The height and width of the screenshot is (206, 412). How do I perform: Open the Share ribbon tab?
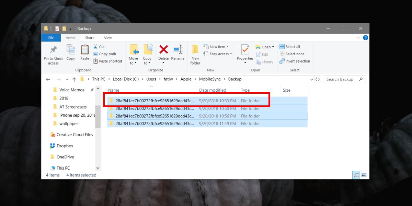(x=90, y=38)
